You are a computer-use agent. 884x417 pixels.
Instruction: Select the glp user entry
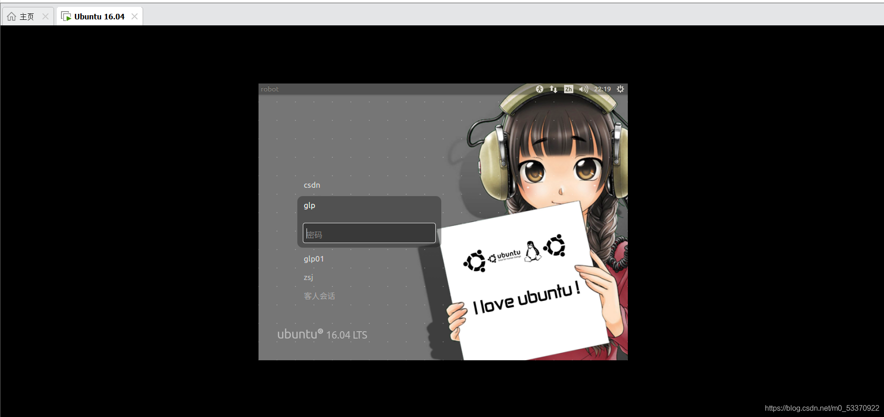[x=309, y=205]
